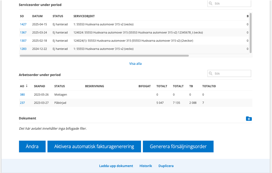The image size is (272, 173).
Task: Sort by the DATUM column header
Action: (x=37, y=16)
